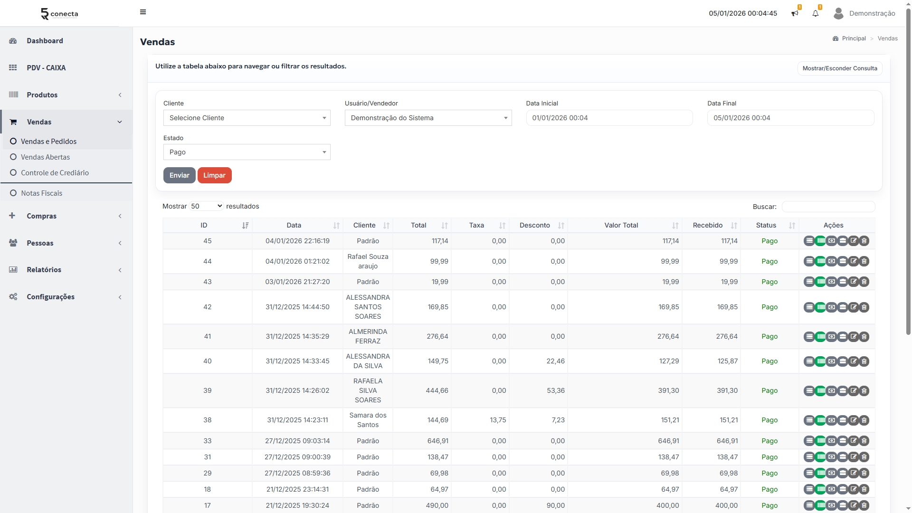The height and width of the screenshot is (513, 912).
Task: Open the megaphone announcements icon
Action: [795, 13]
